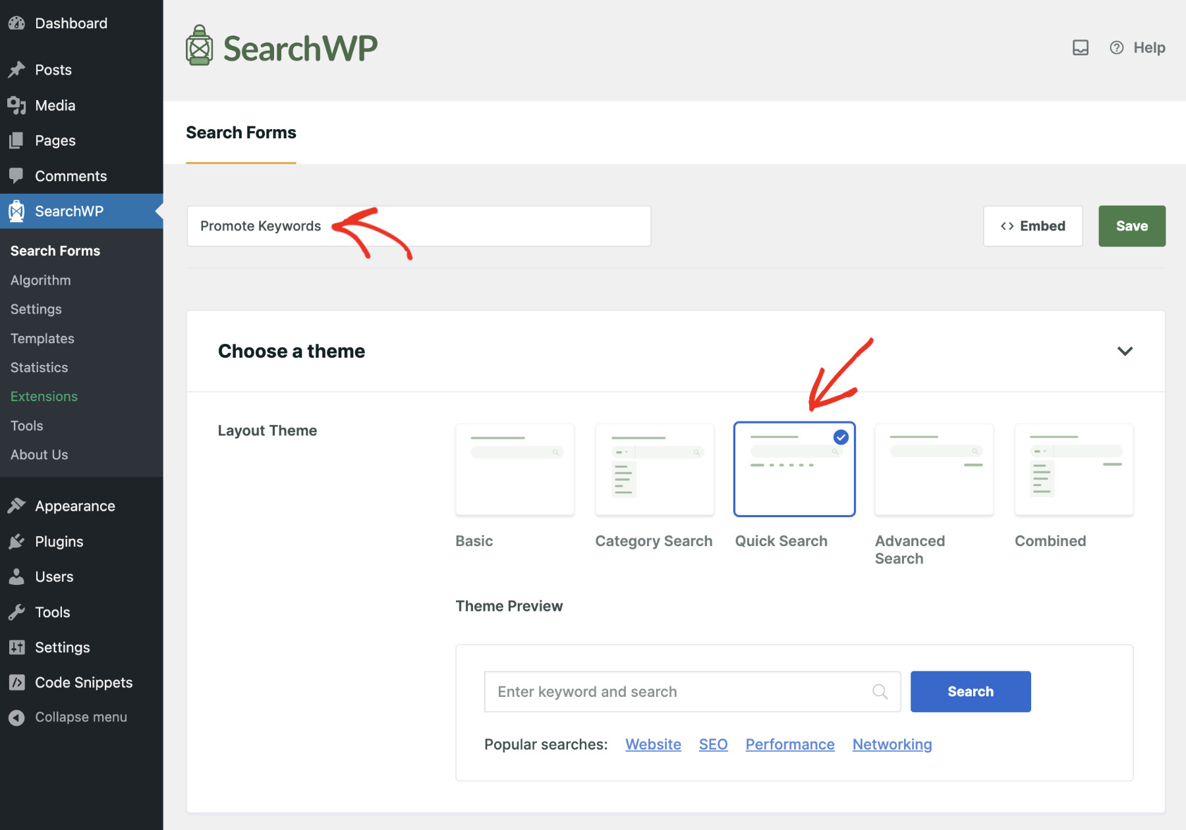
Task: Click the blue Search preview button
Action: pyautogui.click(x=971, y=692)
